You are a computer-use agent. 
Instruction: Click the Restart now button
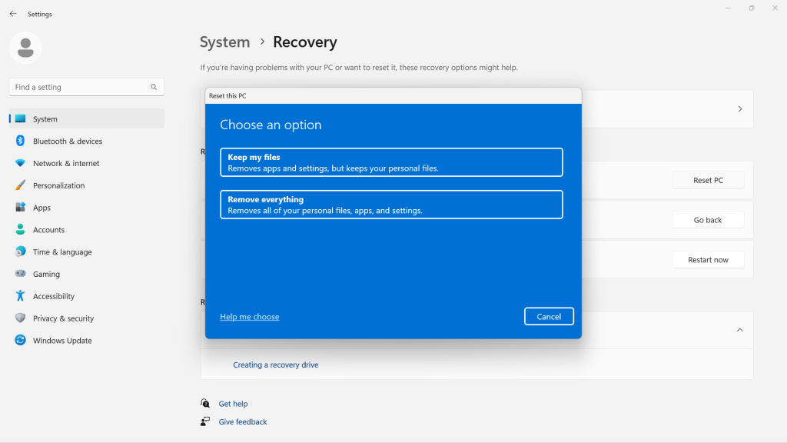pyautogui.click(x=708, y=259)
